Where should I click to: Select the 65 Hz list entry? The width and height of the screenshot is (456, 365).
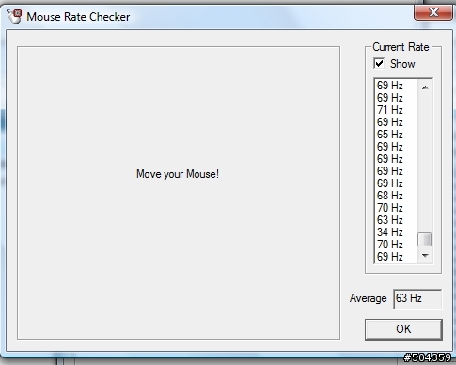(x=397, y=135)
